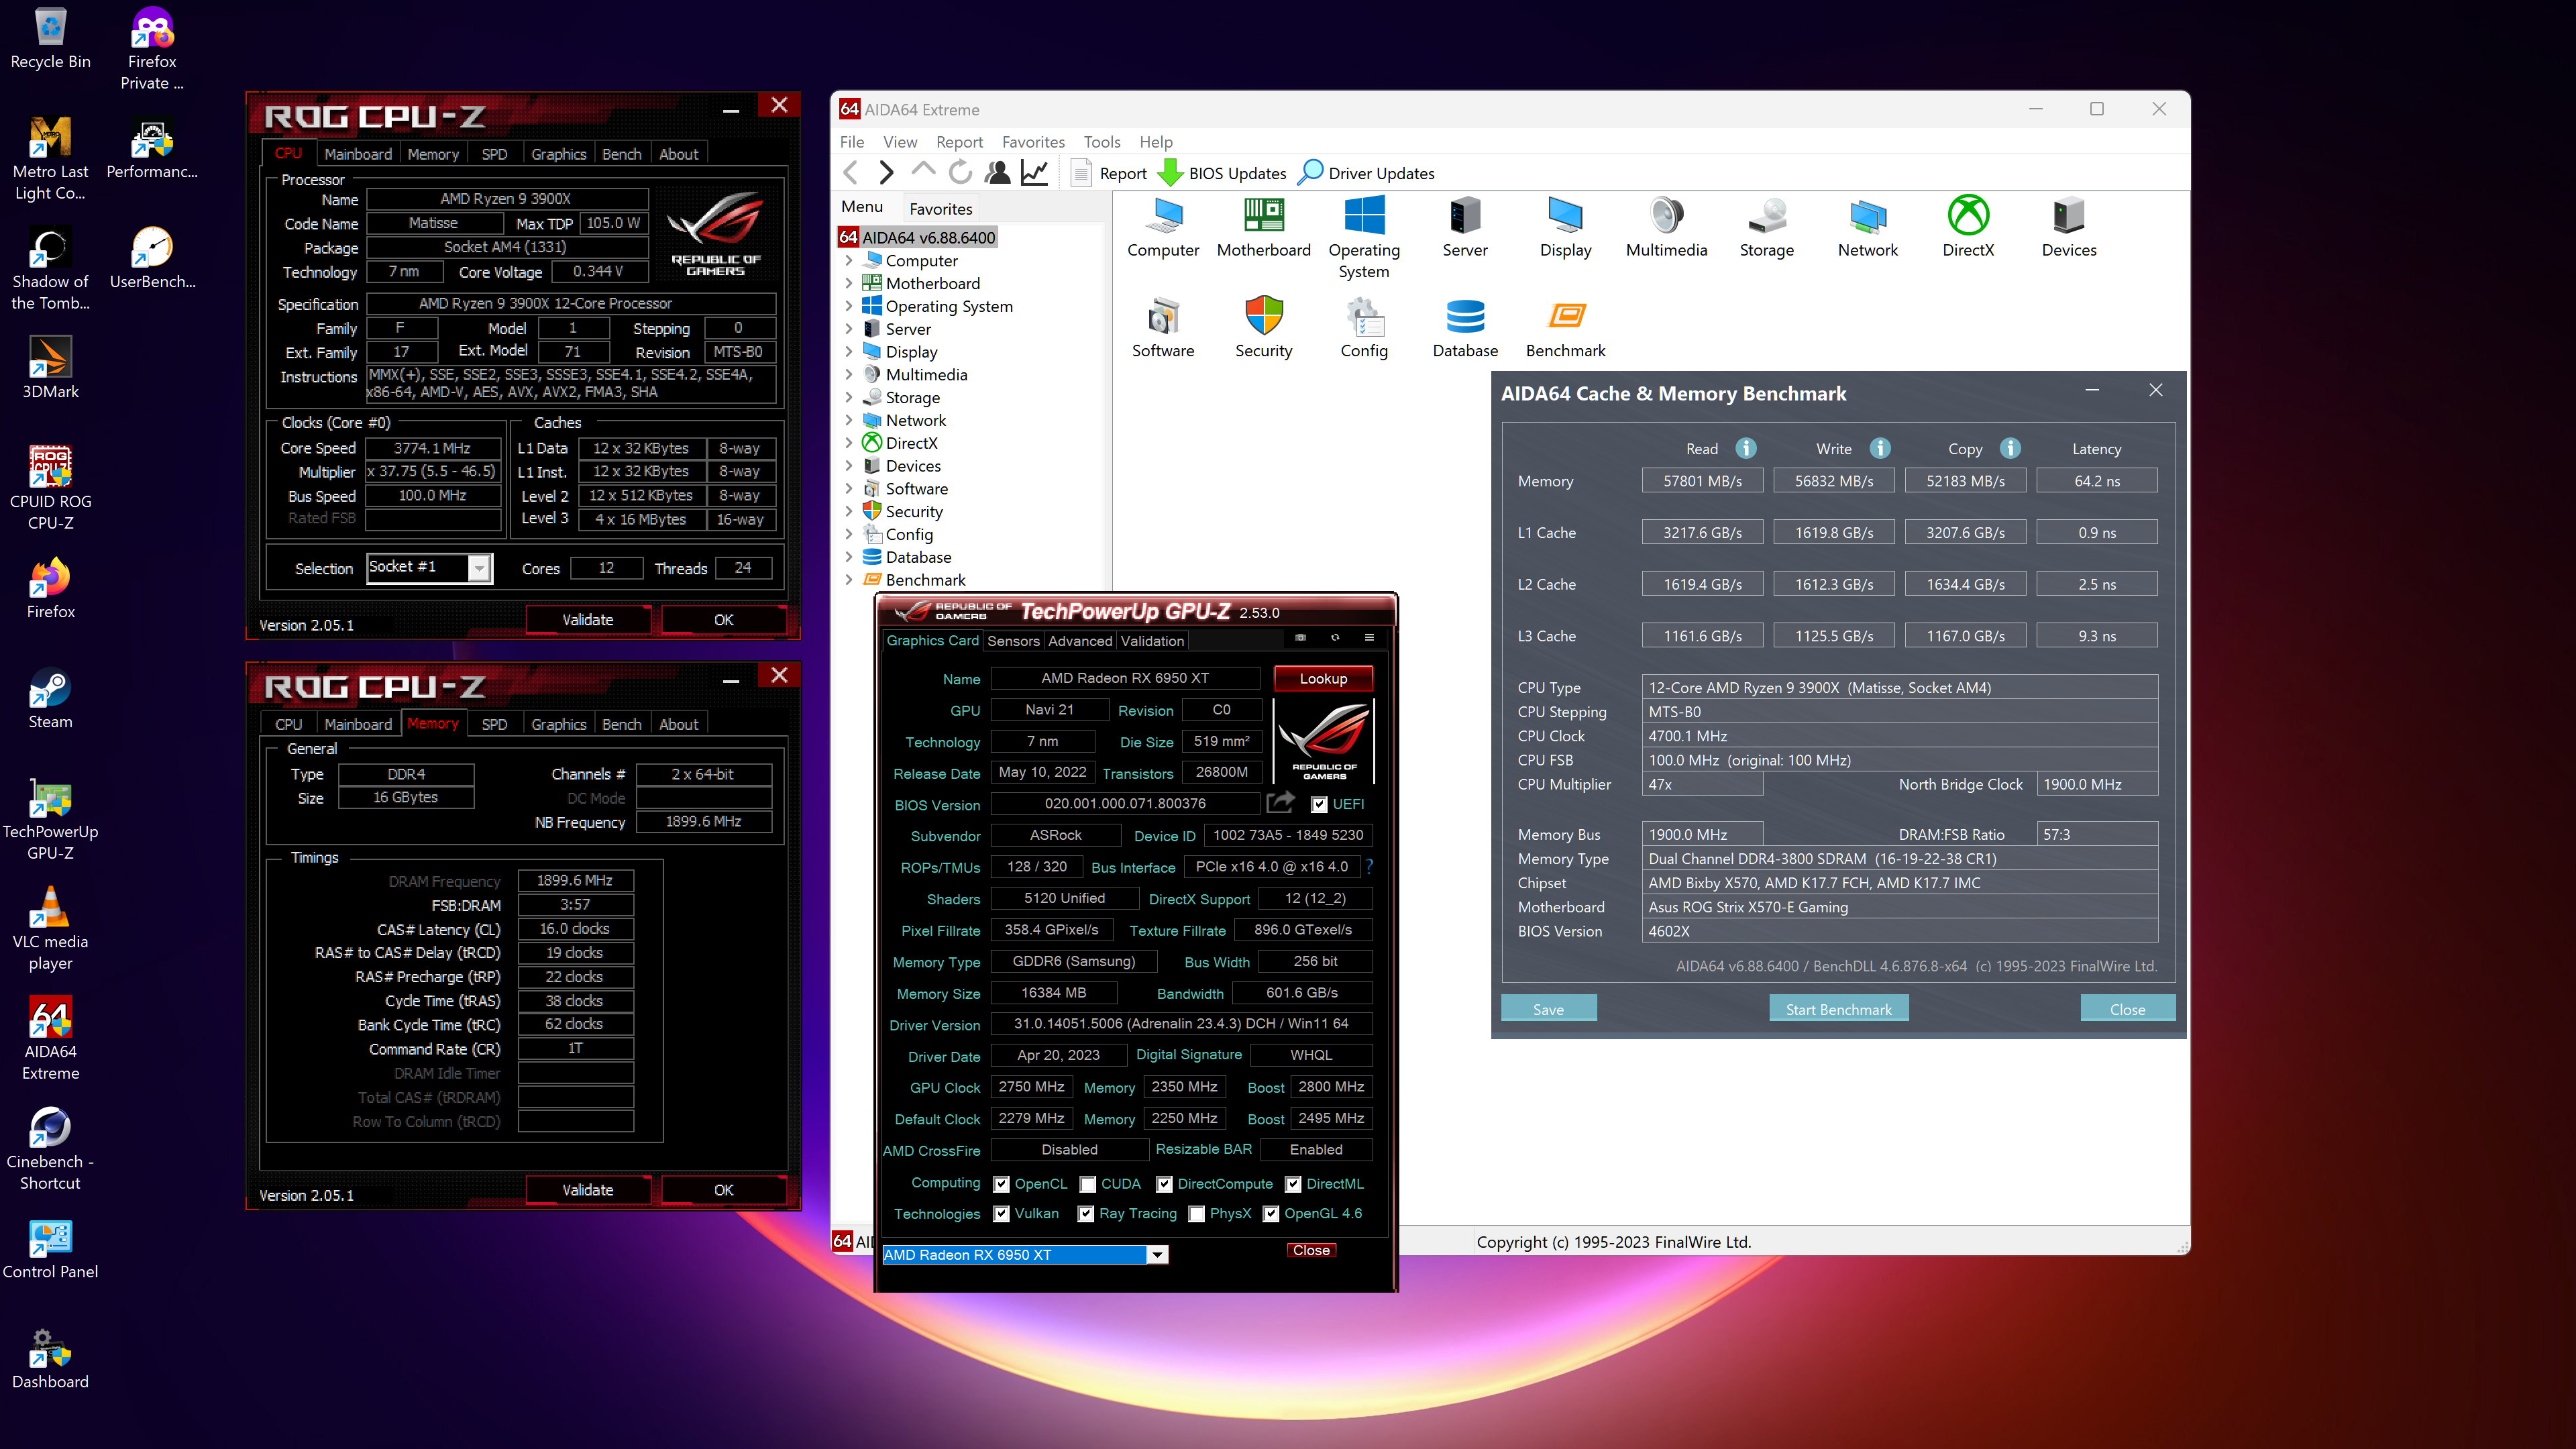Open the Server category icon
The height and width of the screenshot is (1449, 2576).
1465,227
